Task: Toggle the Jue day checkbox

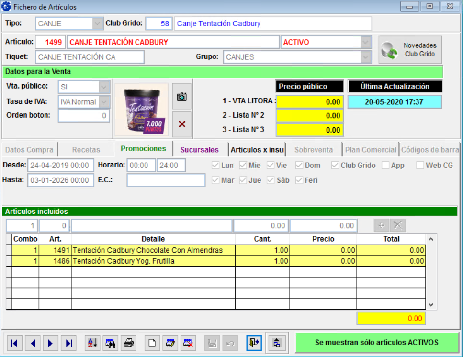Action: [x=243, y=180]
